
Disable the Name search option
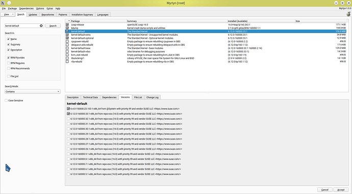pos(8,39)
